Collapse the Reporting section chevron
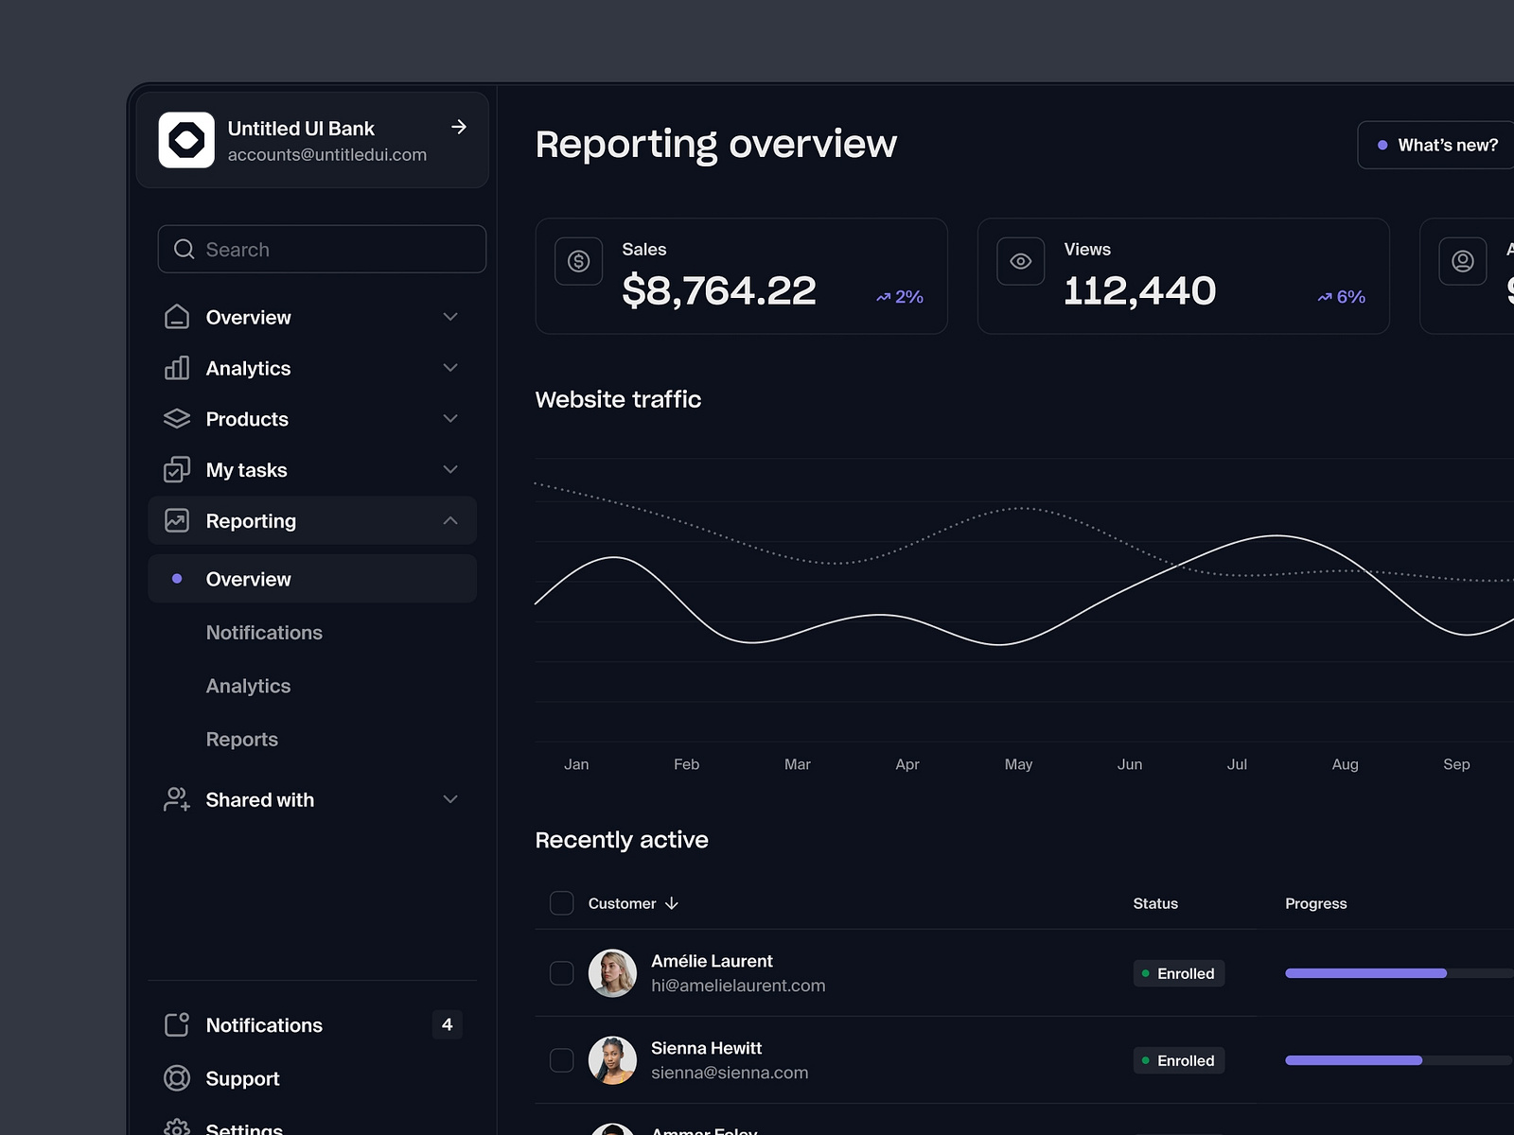Image resolution: width=1514 pixels, height=1135 pixels. (449, 520)
